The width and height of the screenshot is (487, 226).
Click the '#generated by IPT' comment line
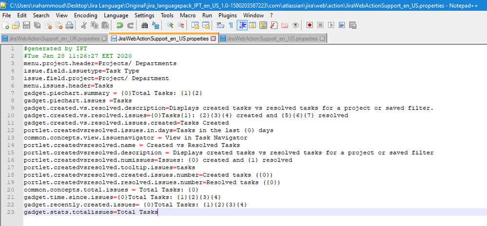pos(55,49)
